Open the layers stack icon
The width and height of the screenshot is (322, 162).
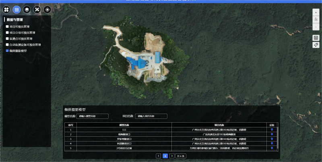[x=27, y=9]
